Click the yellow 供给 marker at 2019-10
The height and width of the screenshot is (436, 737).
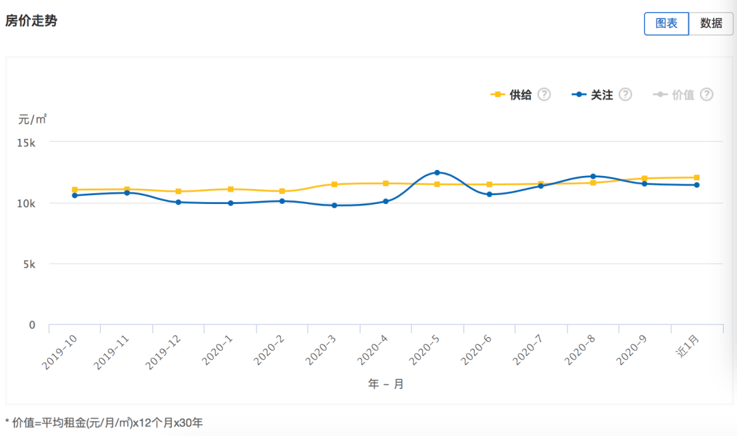point(75,190)
